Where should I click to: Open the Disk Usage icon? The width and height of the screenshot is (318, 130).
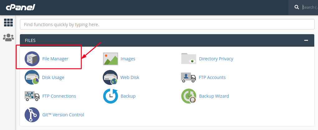point(32,77)
